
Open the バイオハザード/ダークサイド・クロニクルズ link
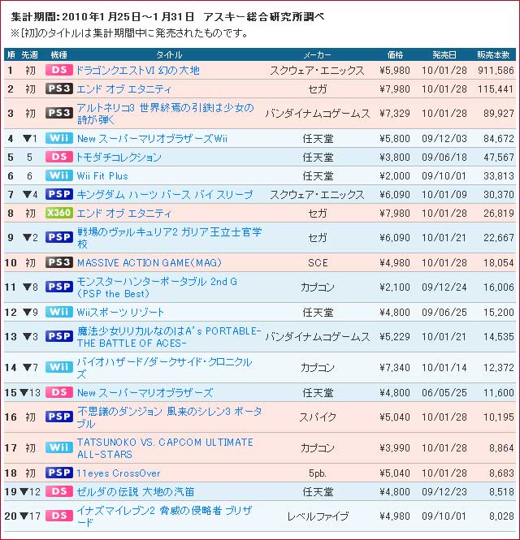tap(164, 368)
